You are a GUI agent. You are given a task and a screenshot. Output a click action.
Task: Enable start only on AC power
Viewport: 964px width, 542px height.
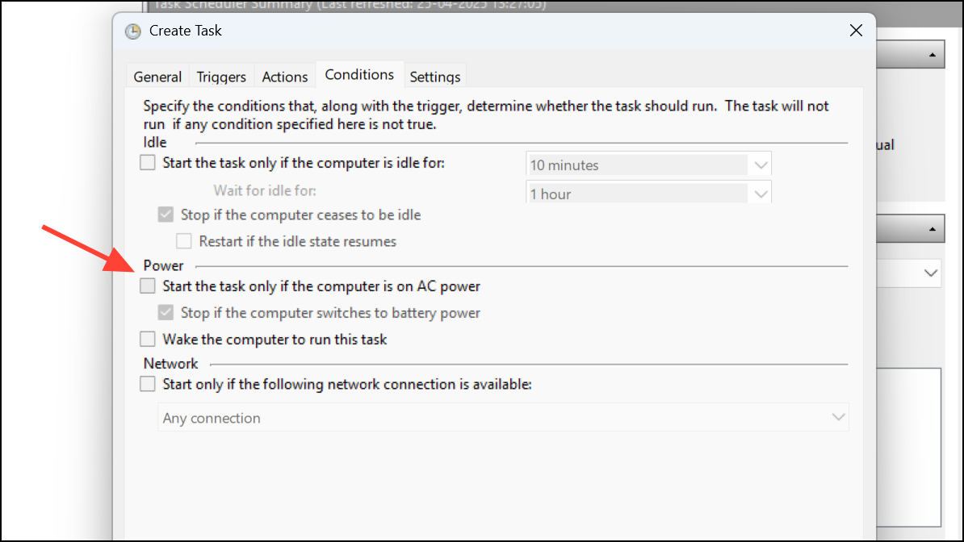point(148,286)
